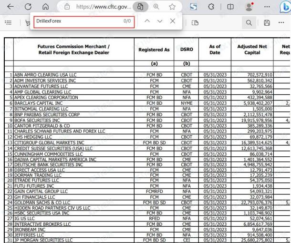This screenshot has width=291, height=243.
Task: Open PDF table of contents icon
Action: tap(8, 23)
